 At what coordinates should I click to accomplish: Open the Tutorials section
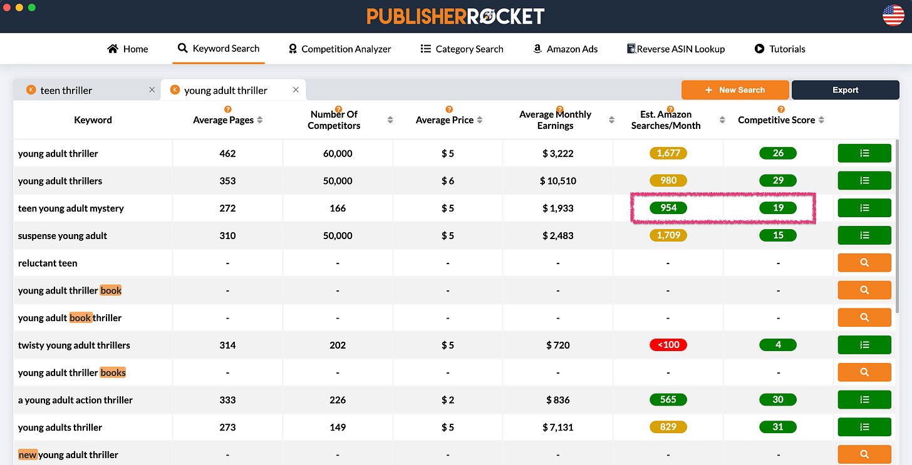pyautogui.click(x=780, y=49)
